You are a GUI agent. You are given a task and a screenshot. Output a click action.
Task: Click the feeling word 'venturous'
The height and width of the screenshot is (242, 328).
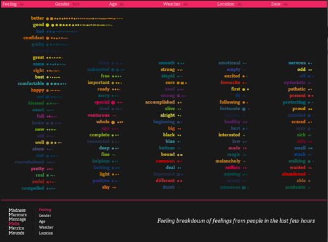coord(98,115)
